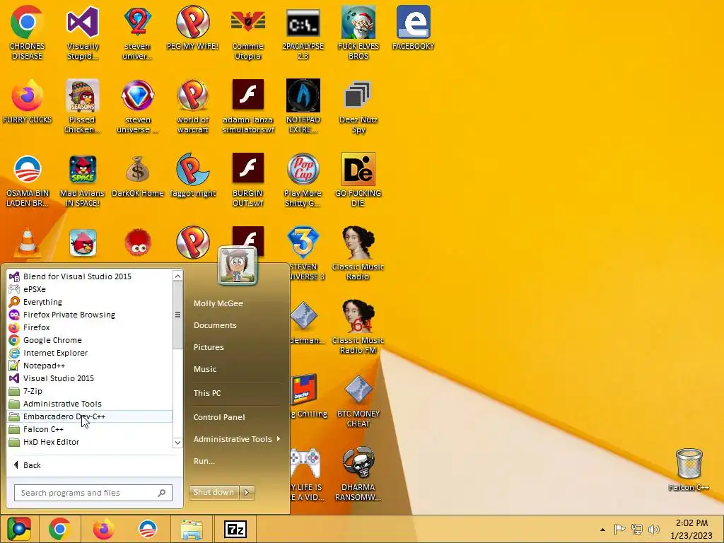Open Firefox Private Browsing entry

pyautogui.click(x=90, y=315)
